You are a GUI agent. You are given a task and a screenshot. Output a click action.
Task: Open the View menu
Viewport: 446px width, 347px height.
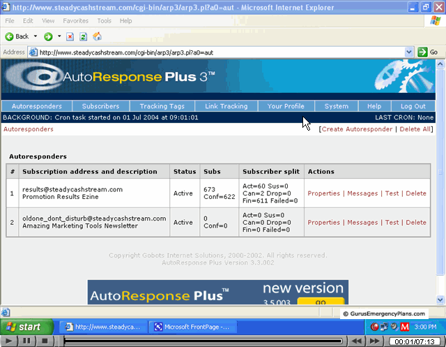tap(48, 21)
